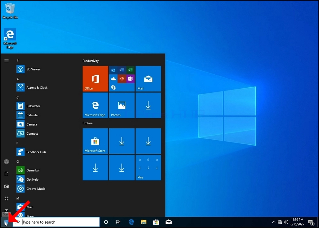
Task: Open the Play tile folder
Action: pyautogui.click(x=148, y=168)
